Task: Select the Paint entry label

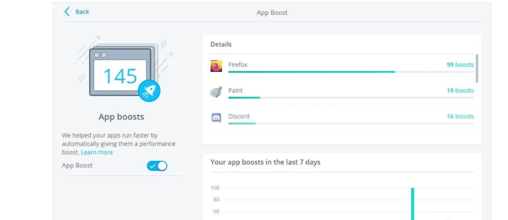Action: tap(235, 91)
